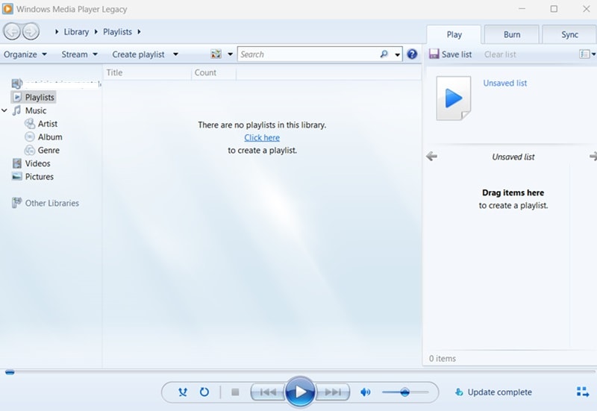Open the Help icon
The image size is (597, 411).
coord(412,54)
